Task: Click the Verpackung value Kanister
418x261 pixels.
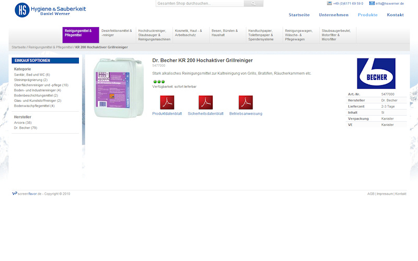Action: coord(387,119)
